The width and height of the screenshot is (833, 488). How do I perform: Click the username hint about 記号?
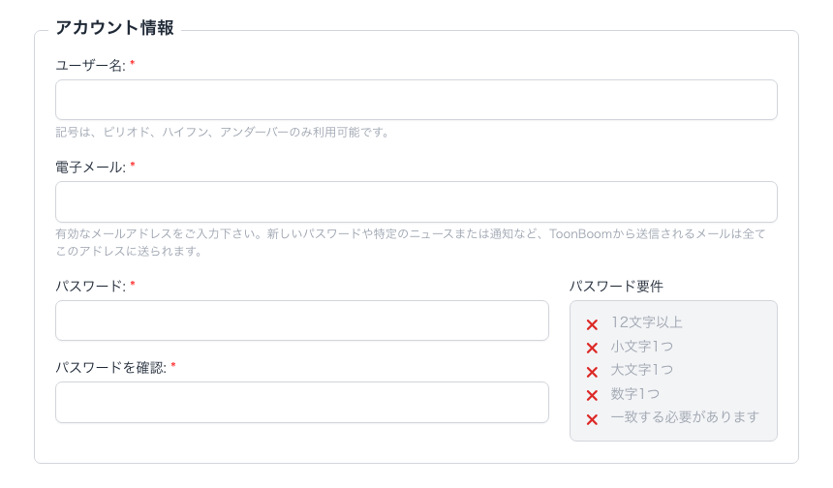coord(222,132)
